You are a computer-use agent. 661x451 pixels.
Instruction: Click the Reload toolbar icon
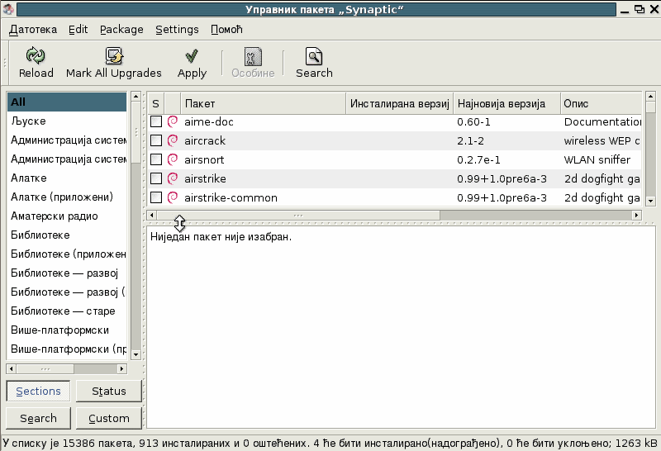tap(36, 55)
